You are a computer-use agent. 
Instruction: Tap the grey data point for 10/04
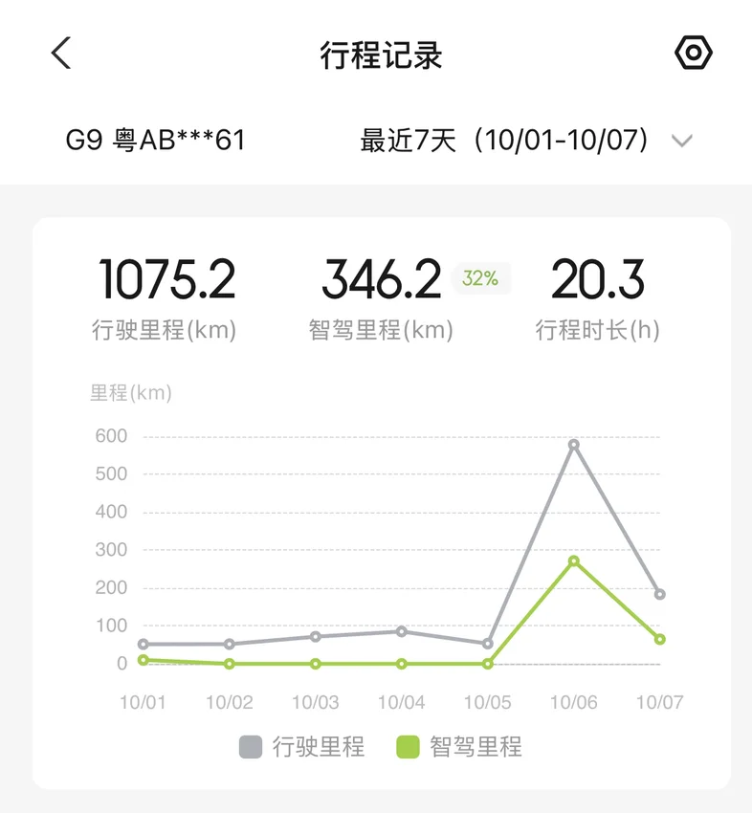click(x=402, y=631)
